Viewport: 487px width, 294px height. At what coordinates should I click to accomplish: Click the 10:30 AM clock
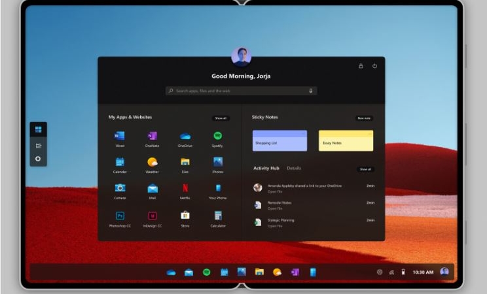[423, 272]
